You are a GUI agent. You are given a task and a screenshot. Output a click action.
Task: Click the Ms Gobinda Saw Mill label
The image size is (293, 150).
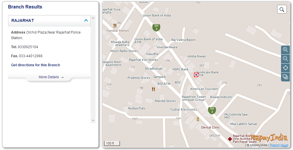click(x=236, y=116)
